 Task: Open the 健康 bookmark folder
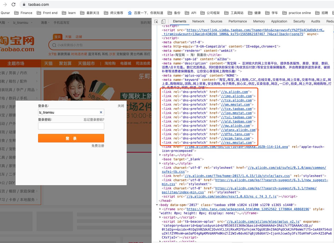(x=254, y=13)
